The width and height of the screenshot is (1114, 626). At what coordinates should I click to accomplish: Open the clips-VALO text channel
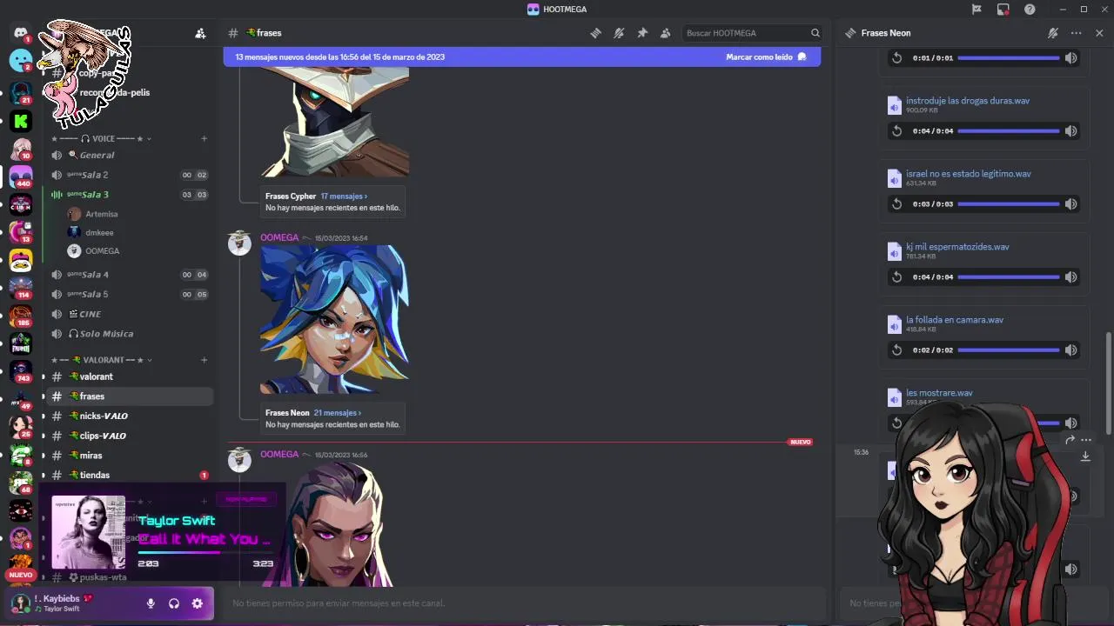(130, 436)
